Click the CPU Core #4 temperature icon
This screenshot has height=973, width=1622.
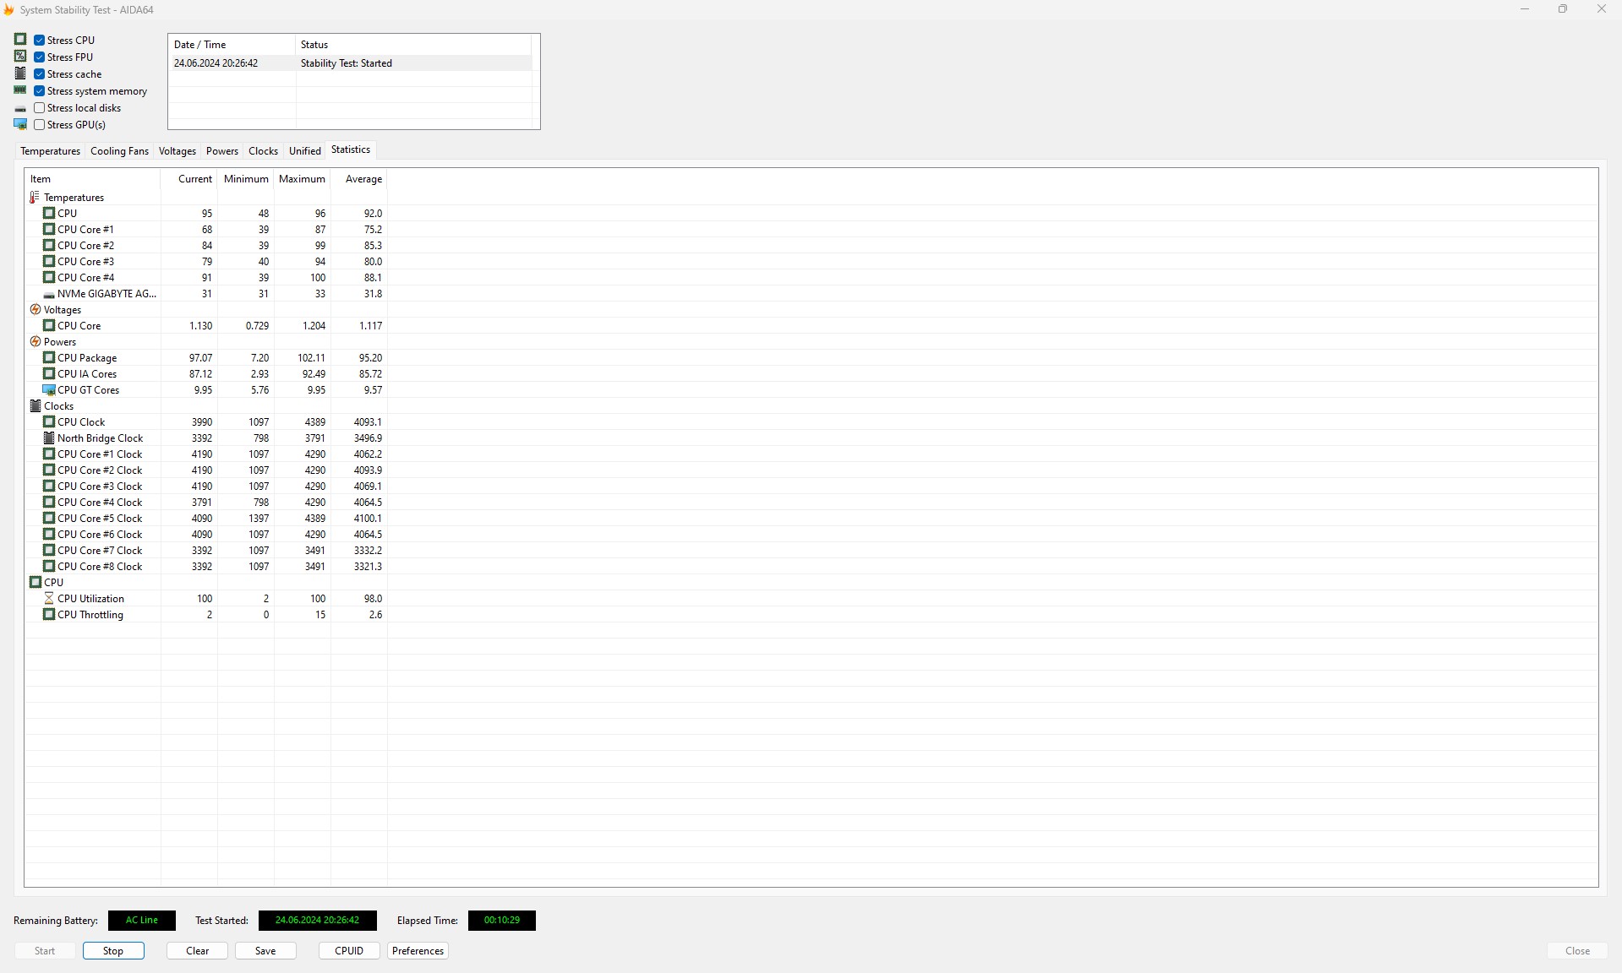click(49, 278)
